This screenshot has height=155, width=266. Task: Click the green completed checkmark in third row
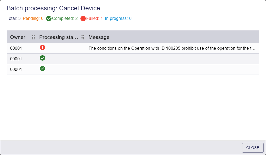point(42,69)
